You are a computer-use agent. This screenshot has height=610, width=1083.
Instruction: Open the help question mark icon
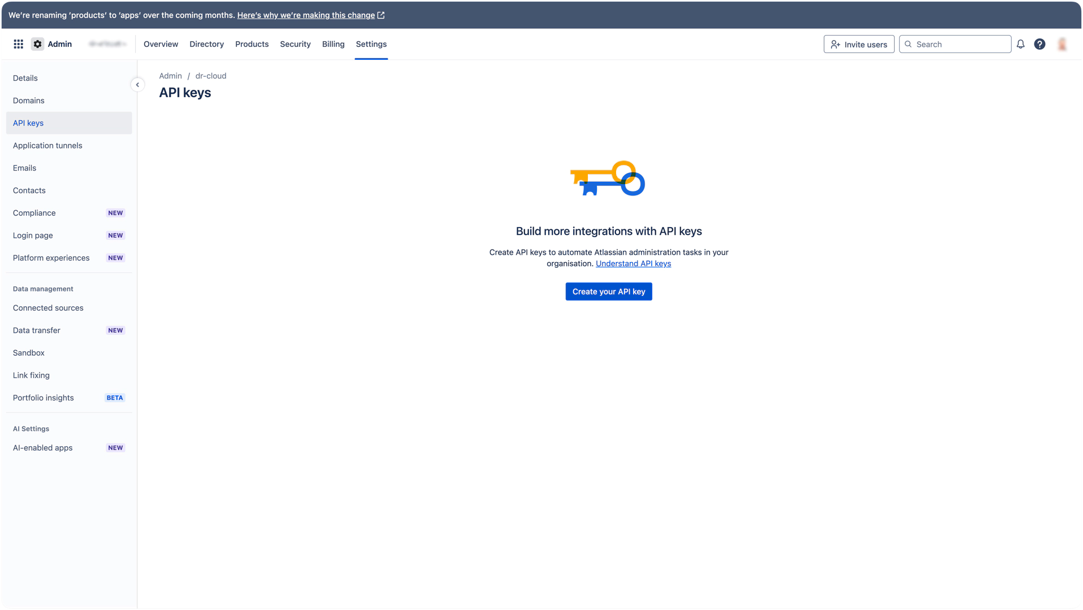[x=1039, y=43]
